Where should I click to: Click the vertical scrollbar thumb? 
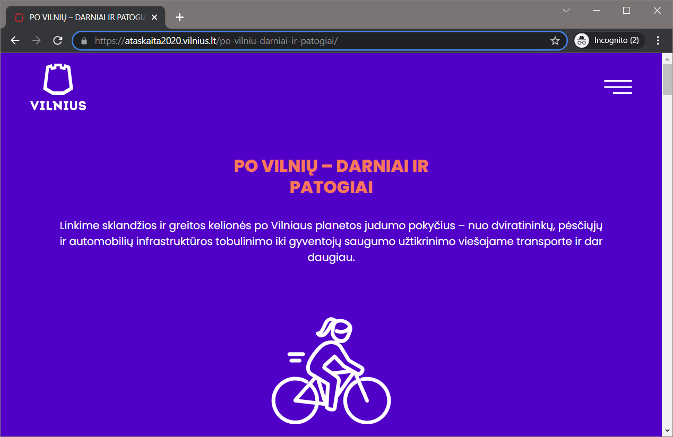tap(667, 80)
